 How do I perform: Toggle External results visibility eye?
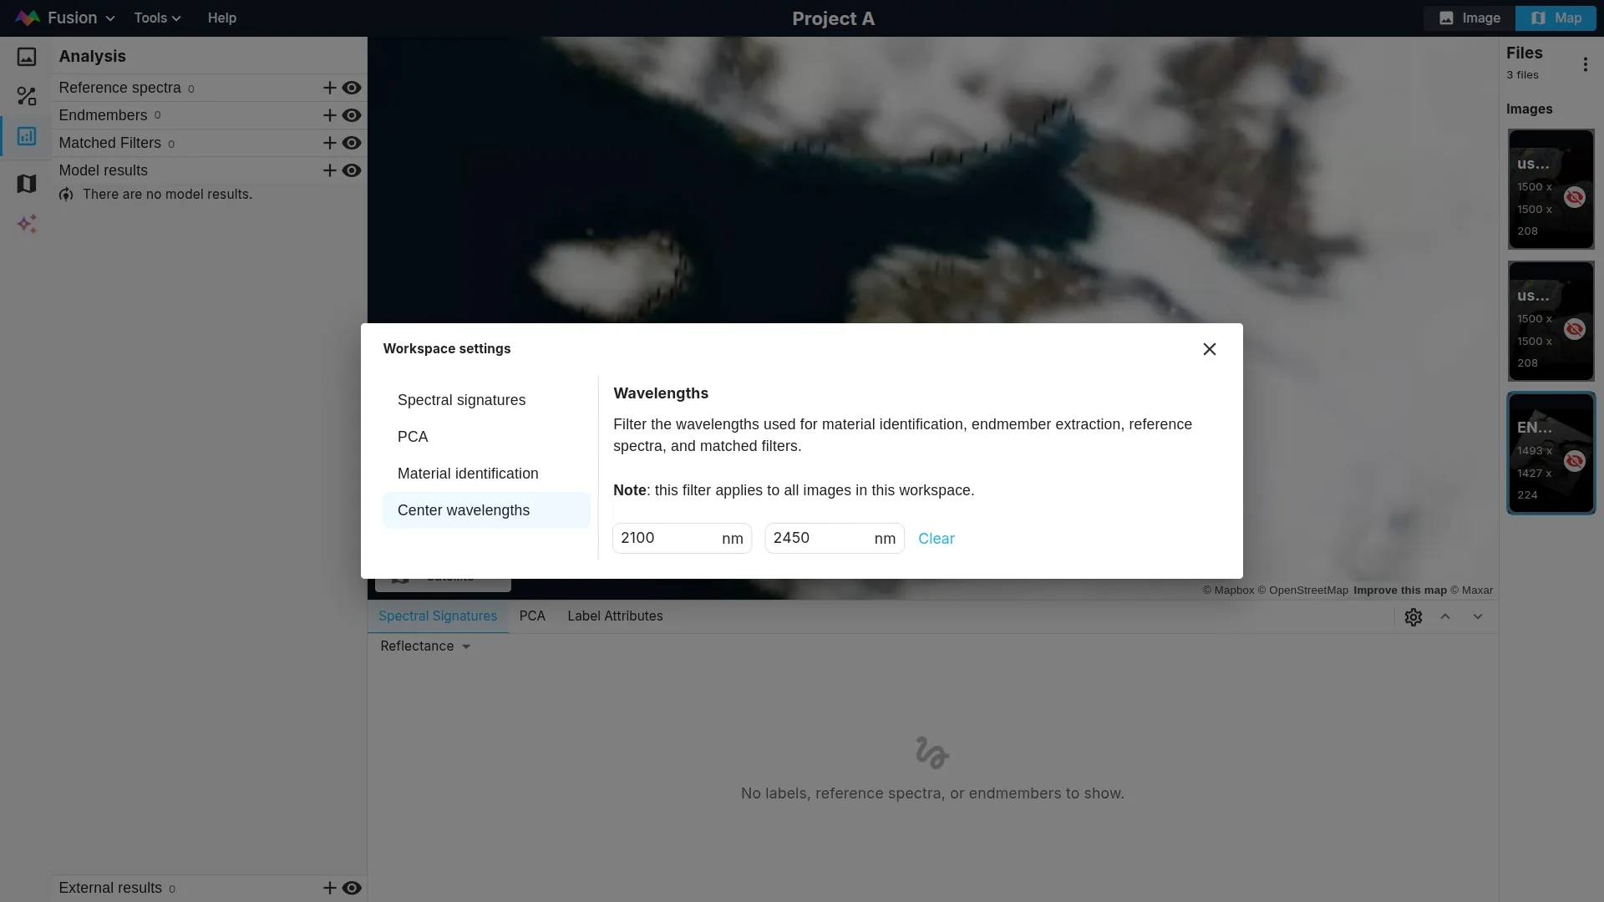click(x=352, y=888)
